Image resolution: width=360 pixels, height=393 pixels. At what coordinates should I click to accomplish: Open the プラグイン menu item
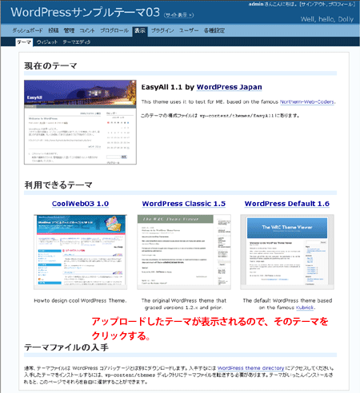(162, 30)
